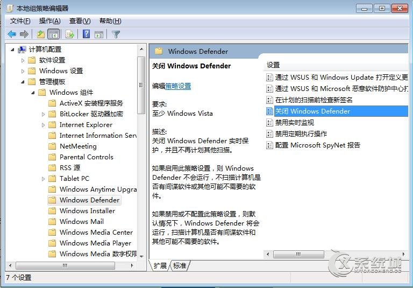Click settings list horizontal scrollbar left arrow
The image size is (413, 288).
pos(268,254)
